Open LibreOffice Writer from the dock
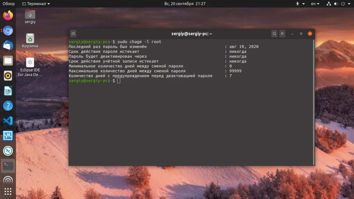354x199 pixels. 8,91
